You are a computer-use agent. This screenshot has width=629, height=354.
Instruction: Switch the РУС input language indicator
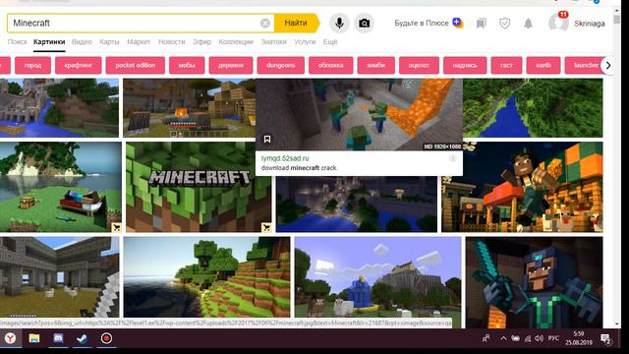pyautogui.click(x=553, y=338)
